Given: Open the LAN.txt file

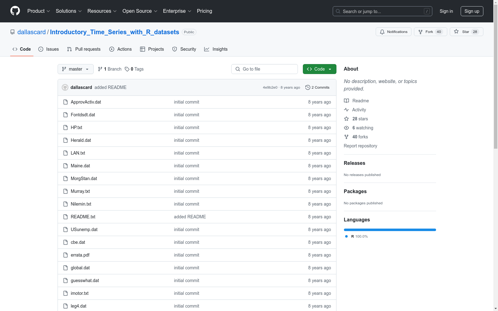Looking at the screenshot, I should click(x=78, y=153).
